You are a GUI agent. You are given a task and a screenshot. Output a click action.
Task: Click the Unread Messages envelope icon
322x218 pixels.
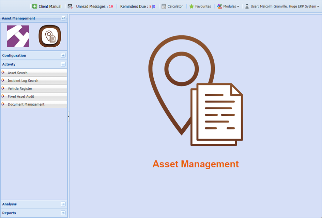click(x=70, y=6)
